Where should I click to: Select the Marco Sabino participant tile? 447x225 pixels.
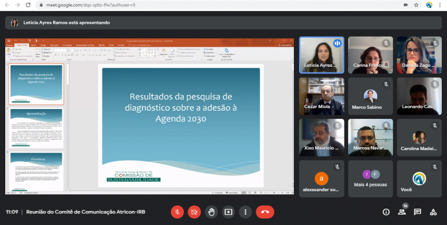pyautogui.click(x=370, y=96)
